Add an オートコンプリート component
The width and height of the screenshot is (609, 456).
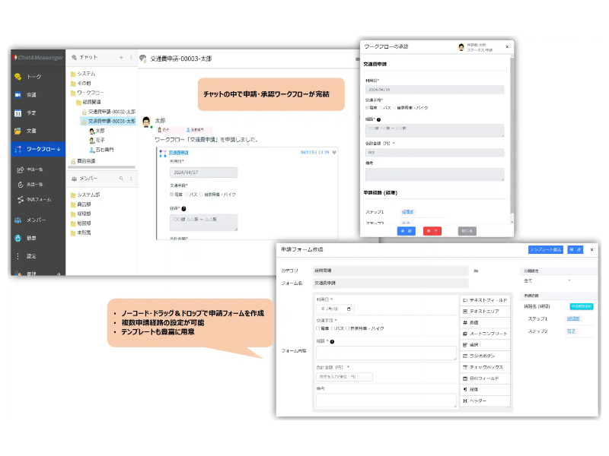(x=485, y=334)
